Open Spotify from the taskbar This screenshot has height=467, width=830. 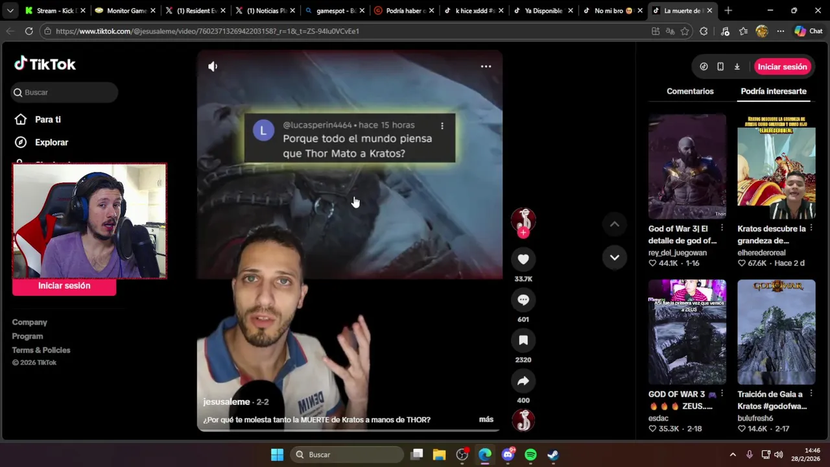(530, 455)
